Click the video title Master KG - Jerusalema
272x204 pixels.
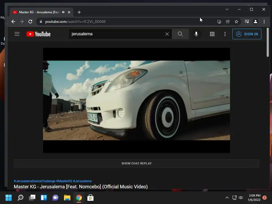pyautogui.click(x=81, y=187)
